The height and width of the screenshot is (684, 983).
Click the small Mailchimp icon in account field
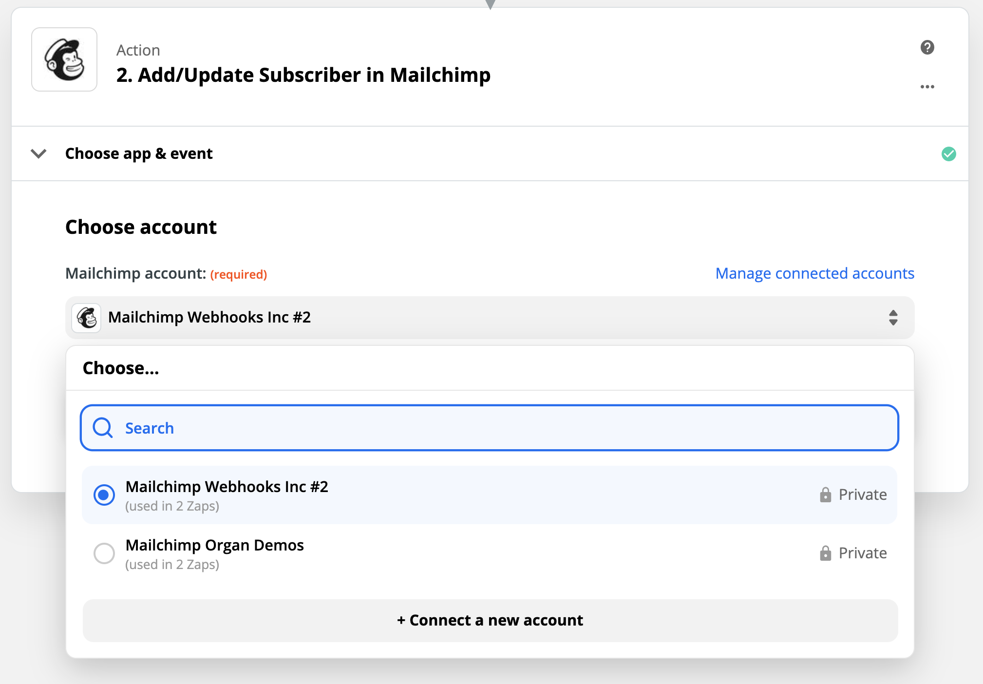[x=87, y=318]
